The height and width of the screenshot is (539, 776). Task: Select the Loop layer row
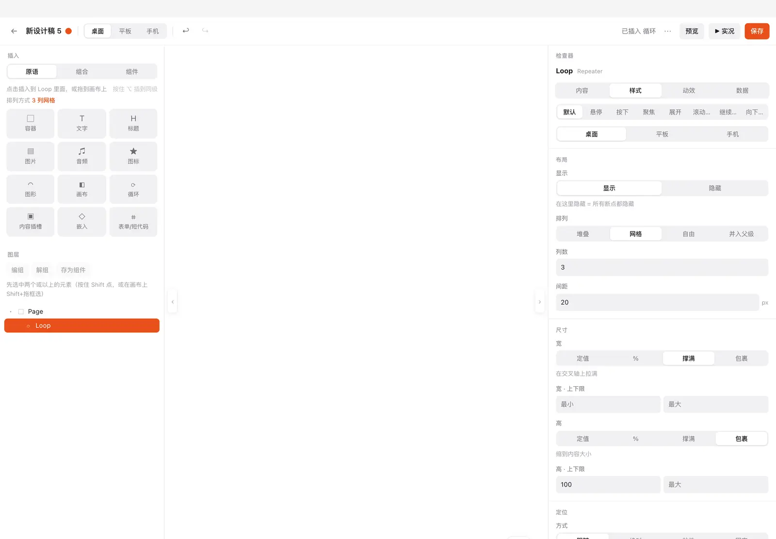(x=82, y=326)
